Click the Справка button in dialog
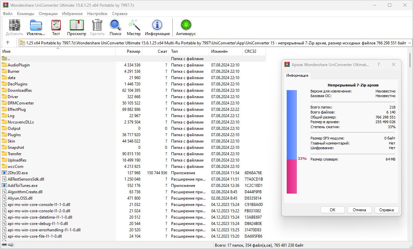Viewport: 413px width, 249px height. coord(386,210)
